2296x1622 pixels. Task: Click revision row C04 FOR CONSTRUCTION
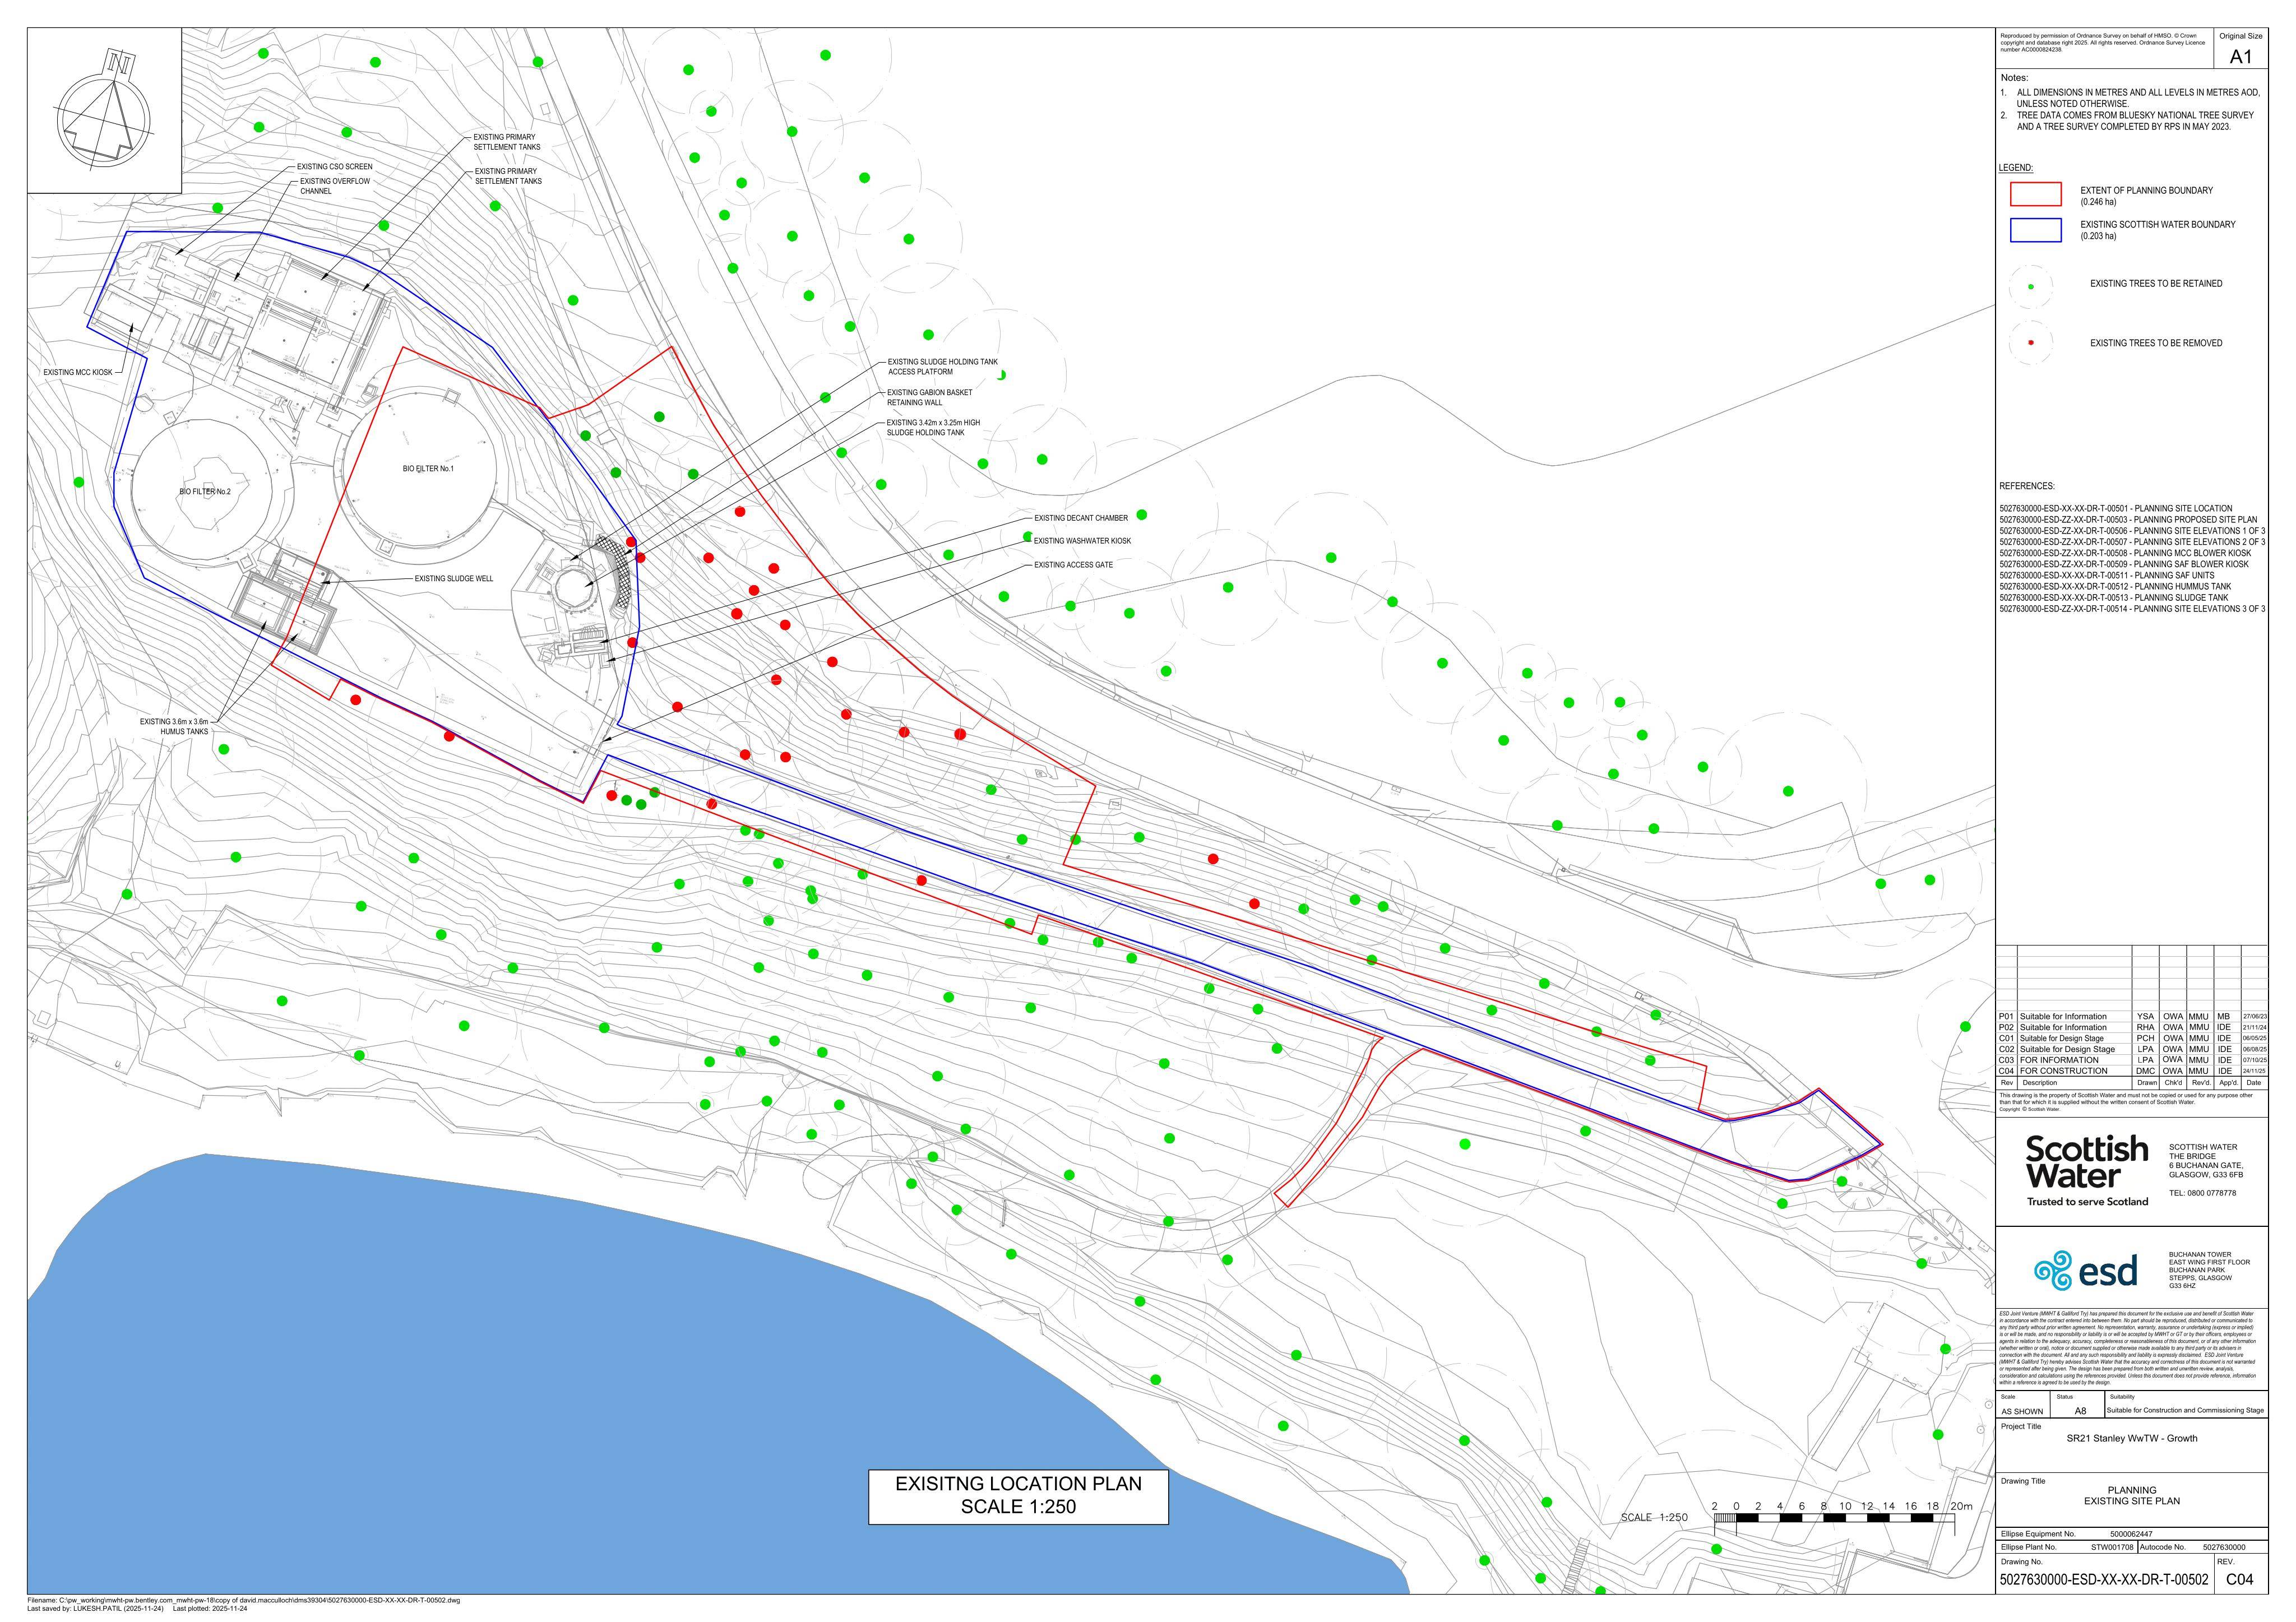click(x=2132, y=1071)
